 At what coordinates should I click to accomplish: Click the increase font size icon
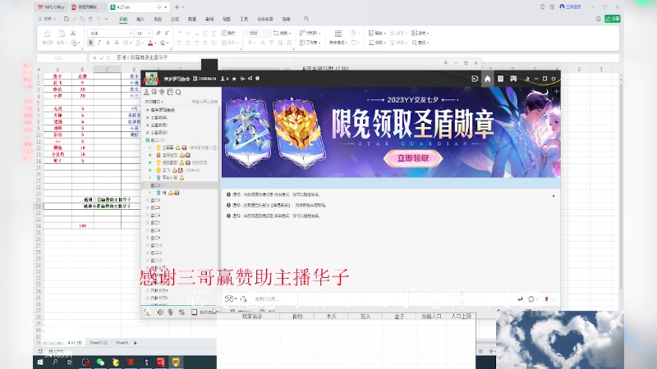point(158,33)
